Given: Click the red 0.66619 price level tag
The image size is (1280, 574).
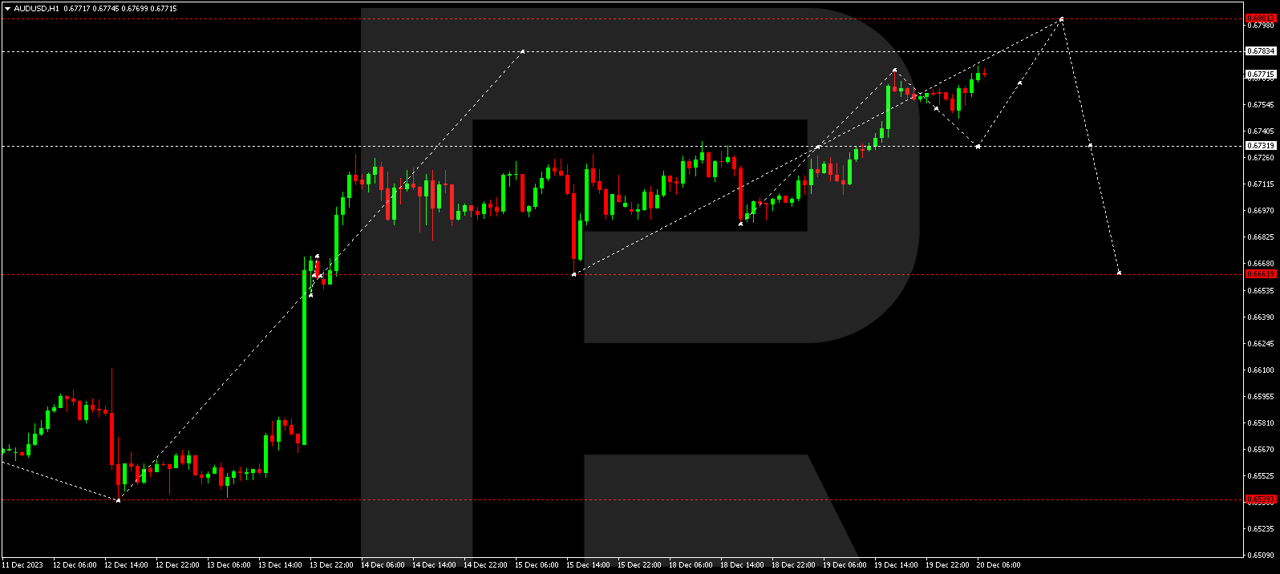Looking at the screenshot, I should pyautogui.click(x=1260, y=273).
